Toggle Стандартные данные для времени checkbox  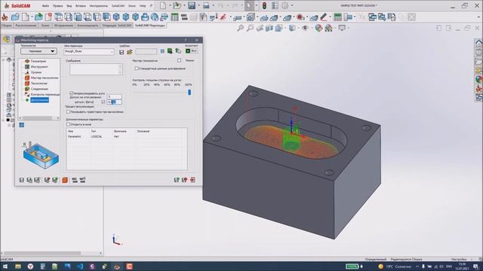[x=137, y=69]
